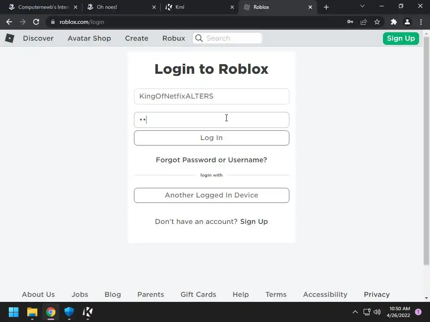Open File Explorer from the taskbar
Image resolution: width=430 pixels, height=322 pixels.
pos(32,312)
